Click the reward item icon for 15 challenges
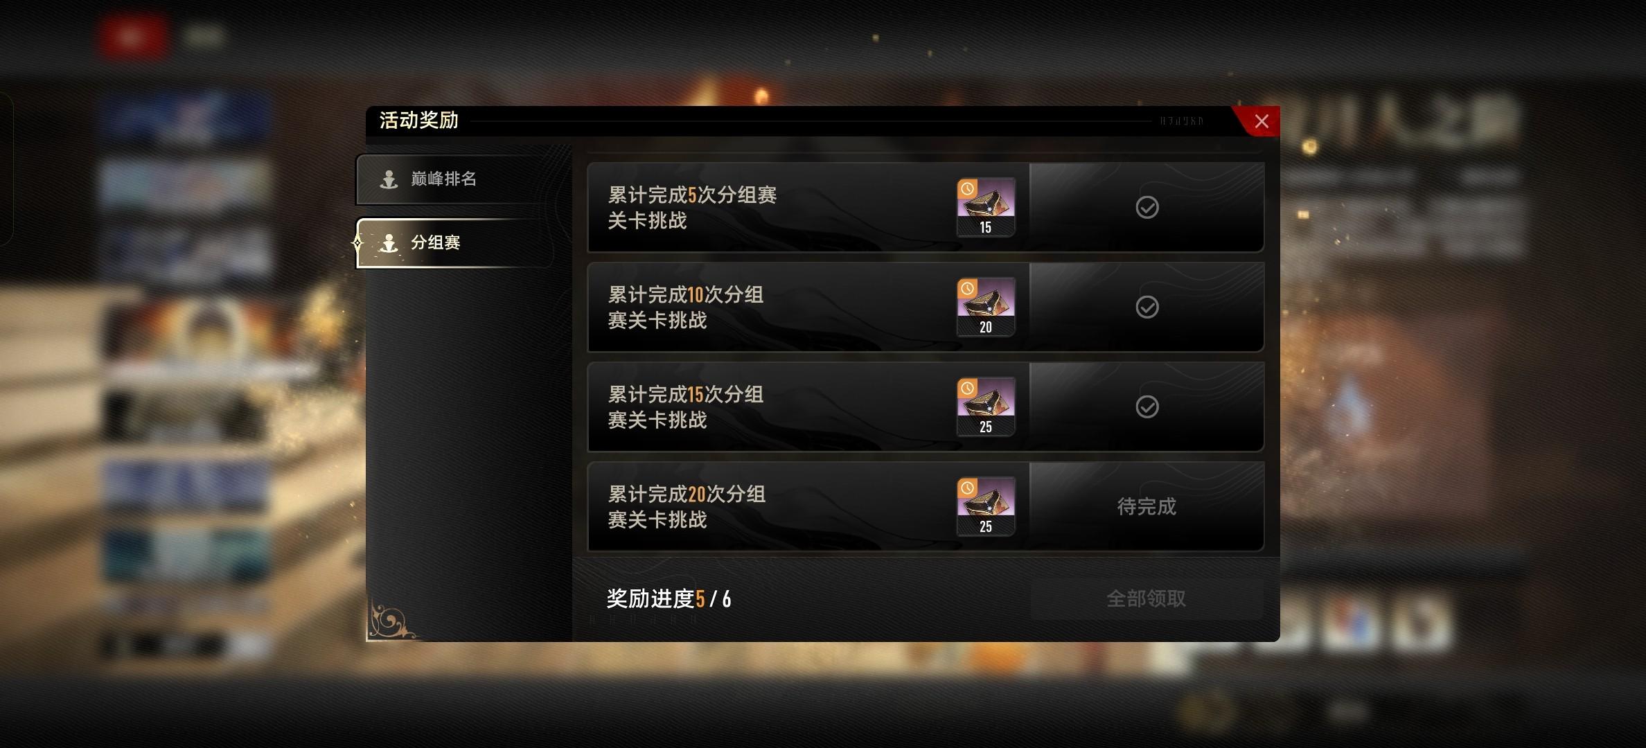The width and height of the screenshot is (1646, 748). tap(986, 407)
